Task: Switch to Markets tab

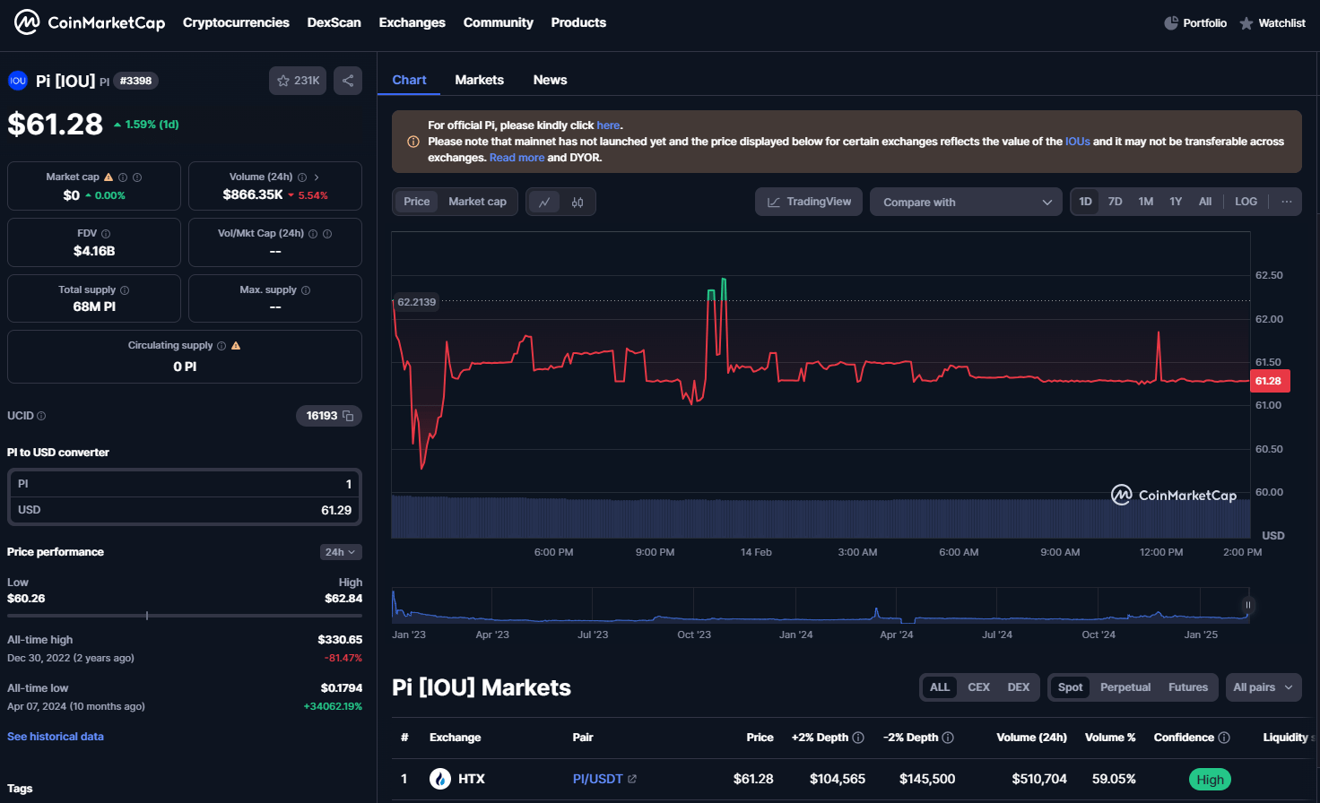Action: [479, 80]
